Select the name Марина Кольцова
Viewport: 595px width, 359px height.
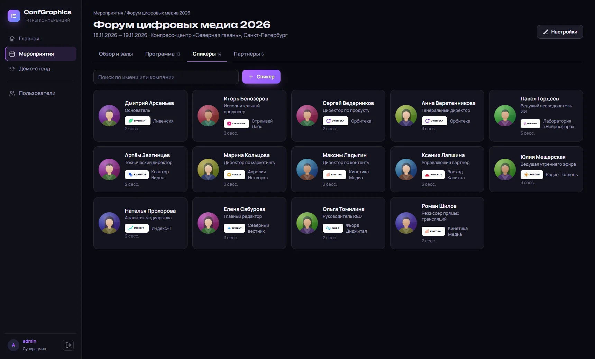247,155
